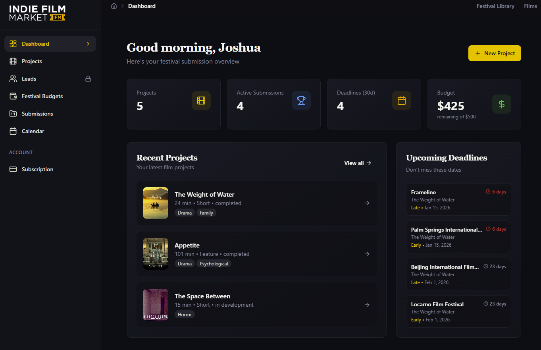Click the New Project button
The image size is (541, 350).
click(495, 53)
